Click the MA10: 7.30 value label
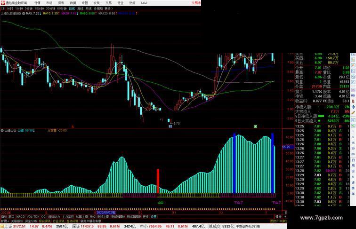This screenshot has height=229, width=356. pos(51,14)
